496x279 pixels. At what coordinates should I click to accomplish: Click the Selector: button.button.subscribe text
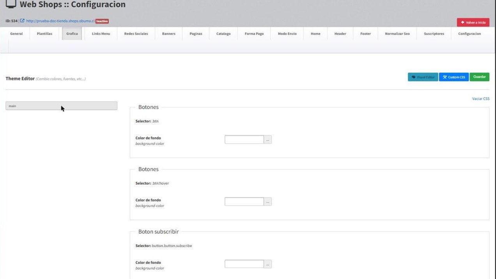pos(164,246)
